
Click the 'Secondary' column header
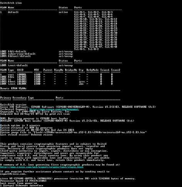coord(19,98)
